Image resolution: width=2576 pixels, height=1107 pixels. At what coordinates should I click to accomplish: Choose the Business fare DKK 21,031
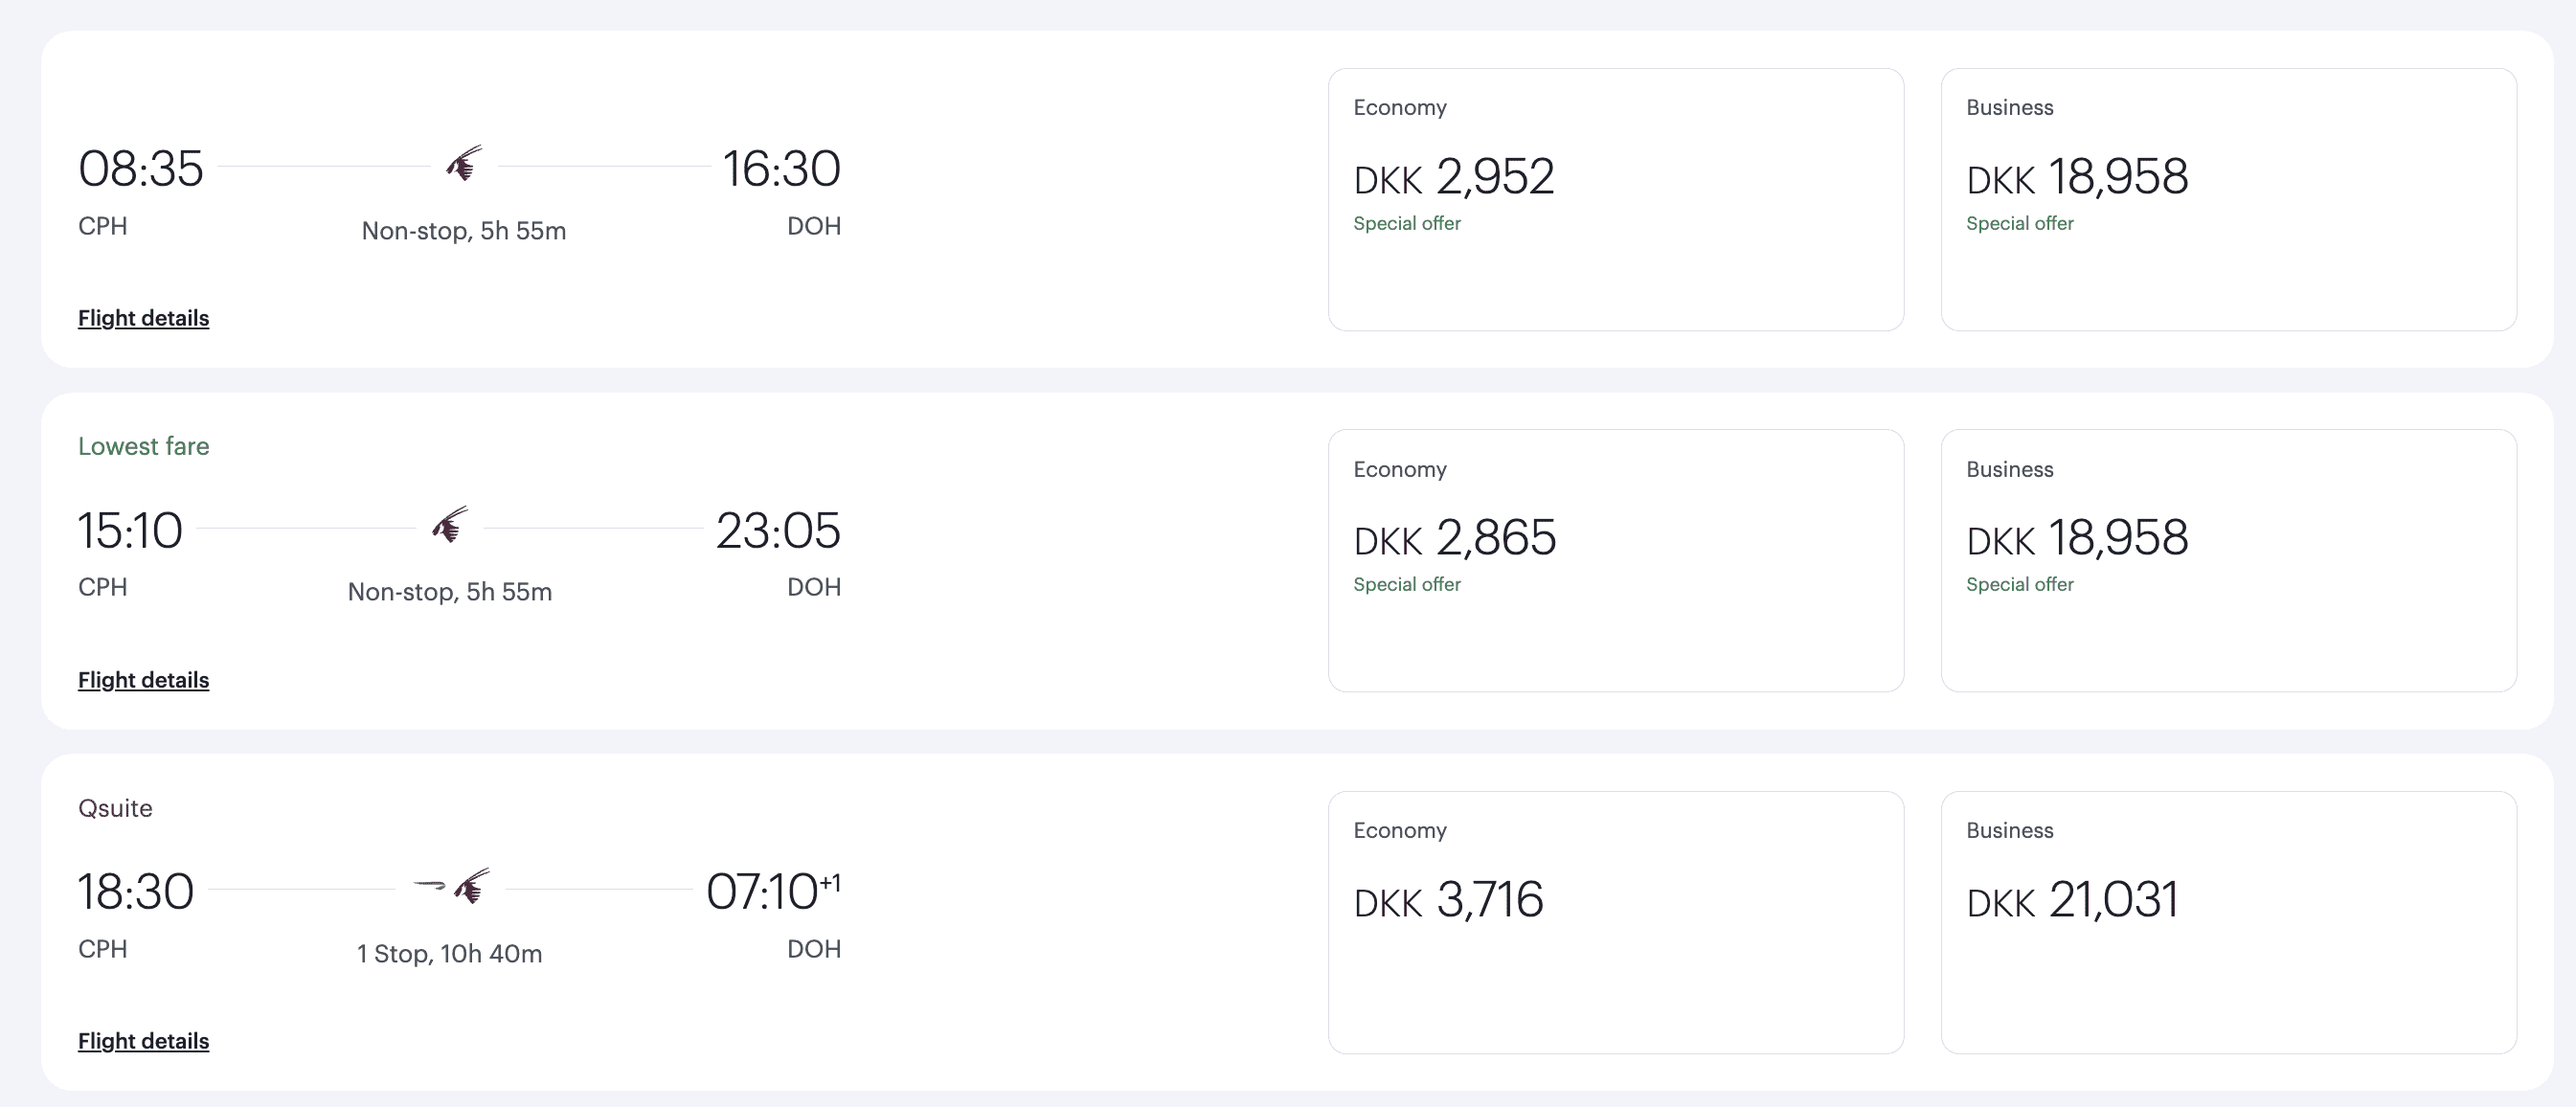tap(2228, 922)
